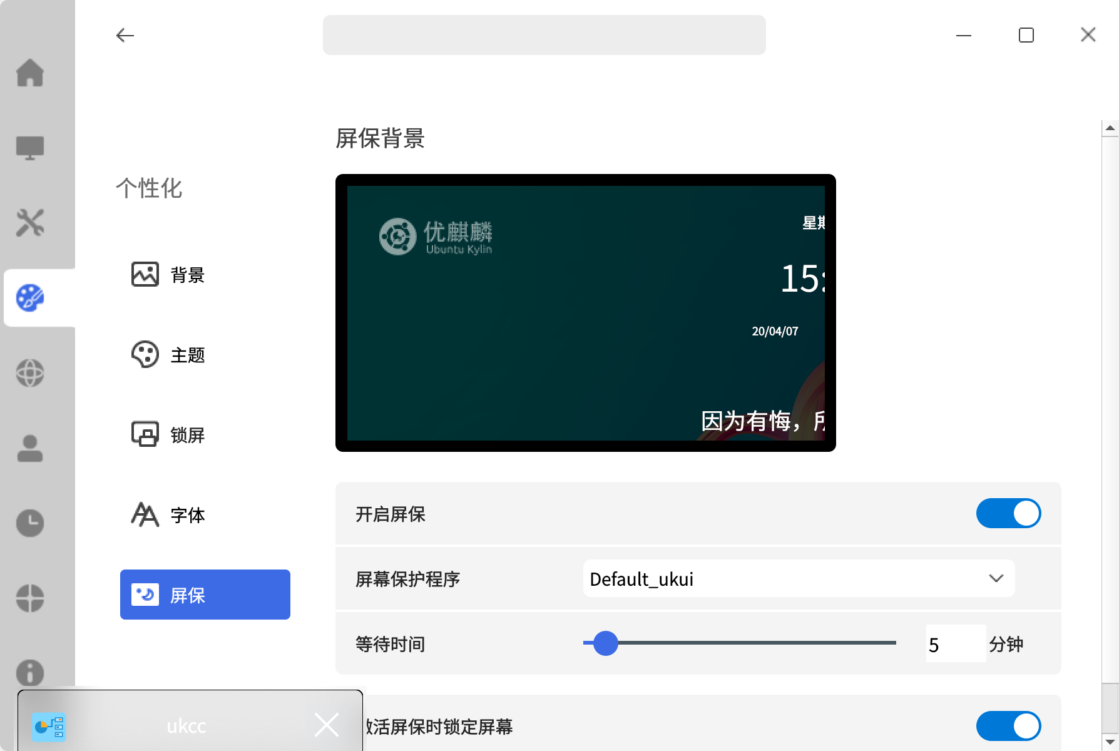Image resolution: width=1119 pixels, height=751 pixels.
Task: Open the 主题 theme settings
Action: click(x=187, y=354)
